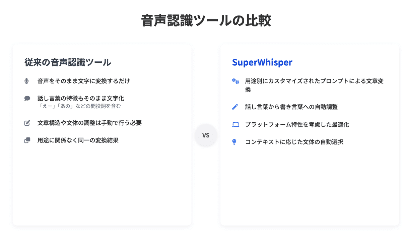Select the 文章構造や文体の調整は手動で行う必要 line
402x233 pixels.
coord(89,123)
